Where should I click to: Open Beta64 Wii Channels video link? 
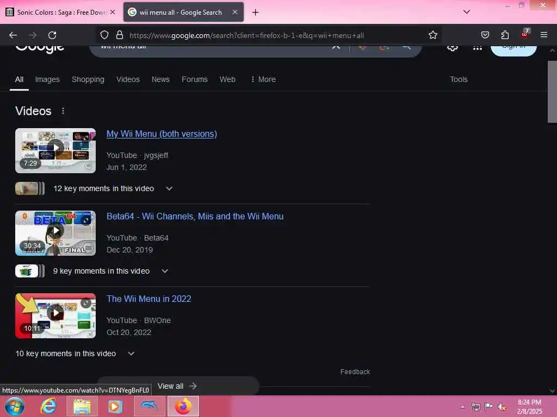coord(195,216)
